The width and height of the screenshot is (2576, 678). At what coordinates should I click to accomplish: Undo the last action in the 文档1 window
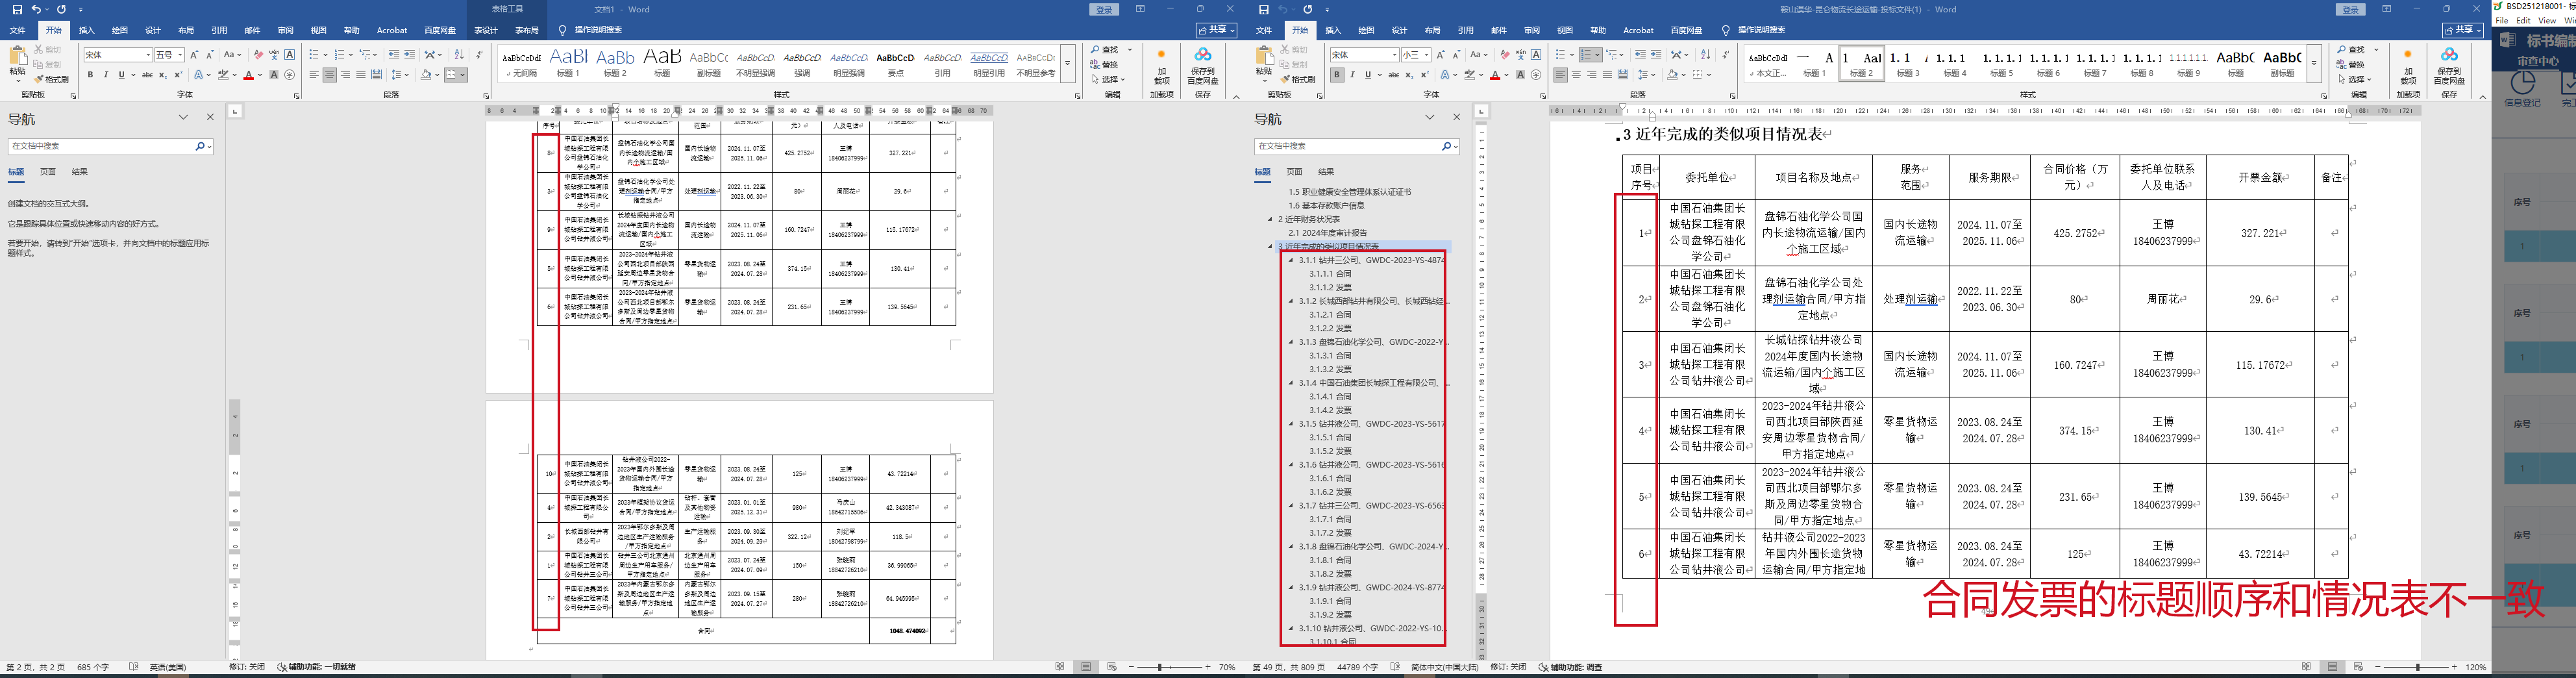[x=36, y=9]
